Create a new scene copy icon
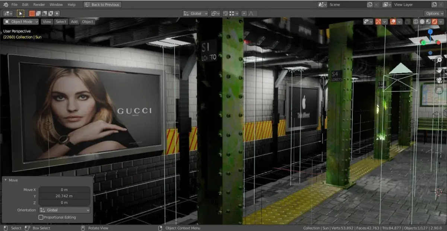The image size is (447, 231). click(x=370, y=4)
